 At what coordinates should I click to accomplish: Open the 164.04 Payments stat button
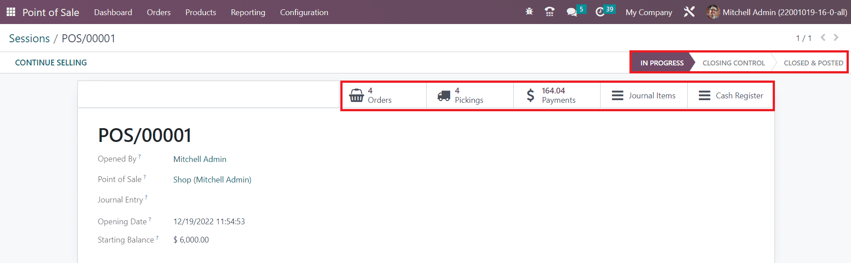(x=557, y=95)
